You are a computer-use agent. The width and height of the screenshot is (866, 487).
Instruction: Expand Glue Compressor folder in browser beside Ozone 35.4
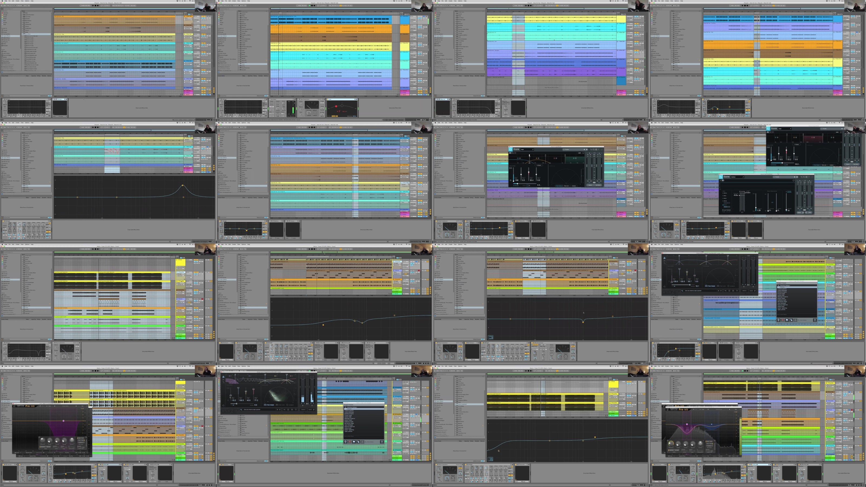(455, 161)
